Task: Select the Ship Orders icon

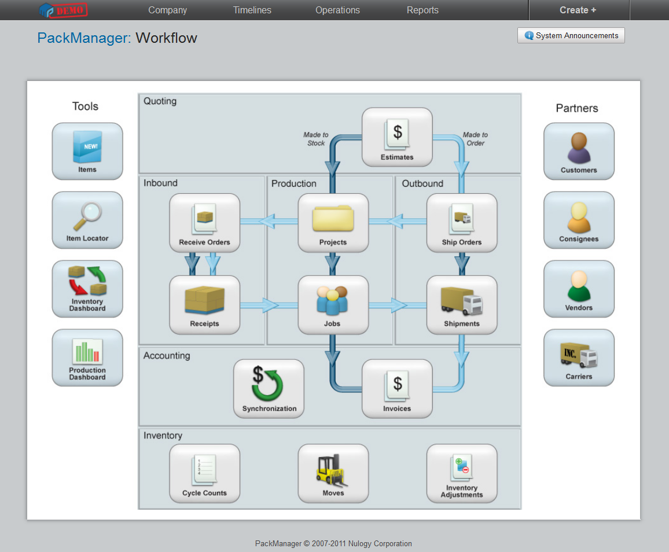Action: pos(461,223)
